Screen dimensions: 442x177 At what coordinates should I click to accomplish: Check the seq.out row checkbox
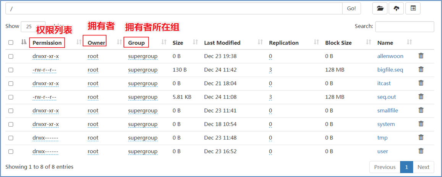tap(11, 97)
